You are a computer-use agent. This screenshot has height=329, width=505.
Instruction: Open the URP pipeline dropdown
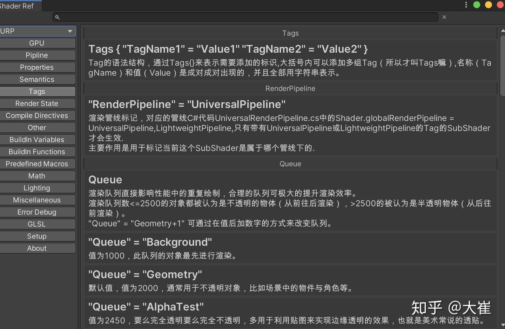[x=38, y=31]
